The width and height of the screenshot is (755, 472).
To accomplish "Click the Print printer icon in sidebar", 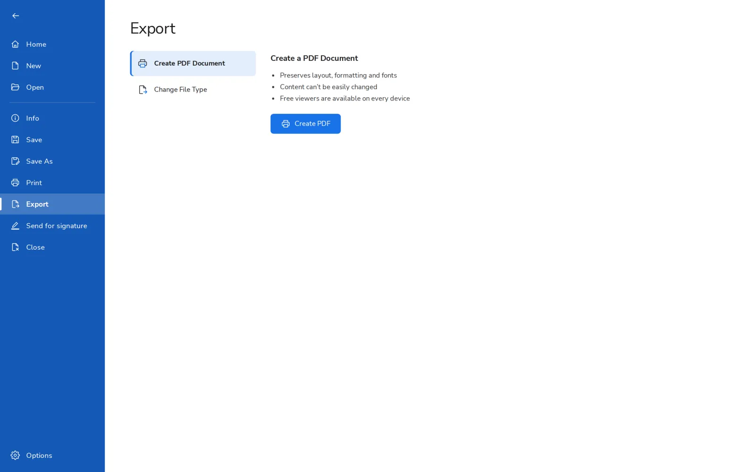I will tap(15, 183).
